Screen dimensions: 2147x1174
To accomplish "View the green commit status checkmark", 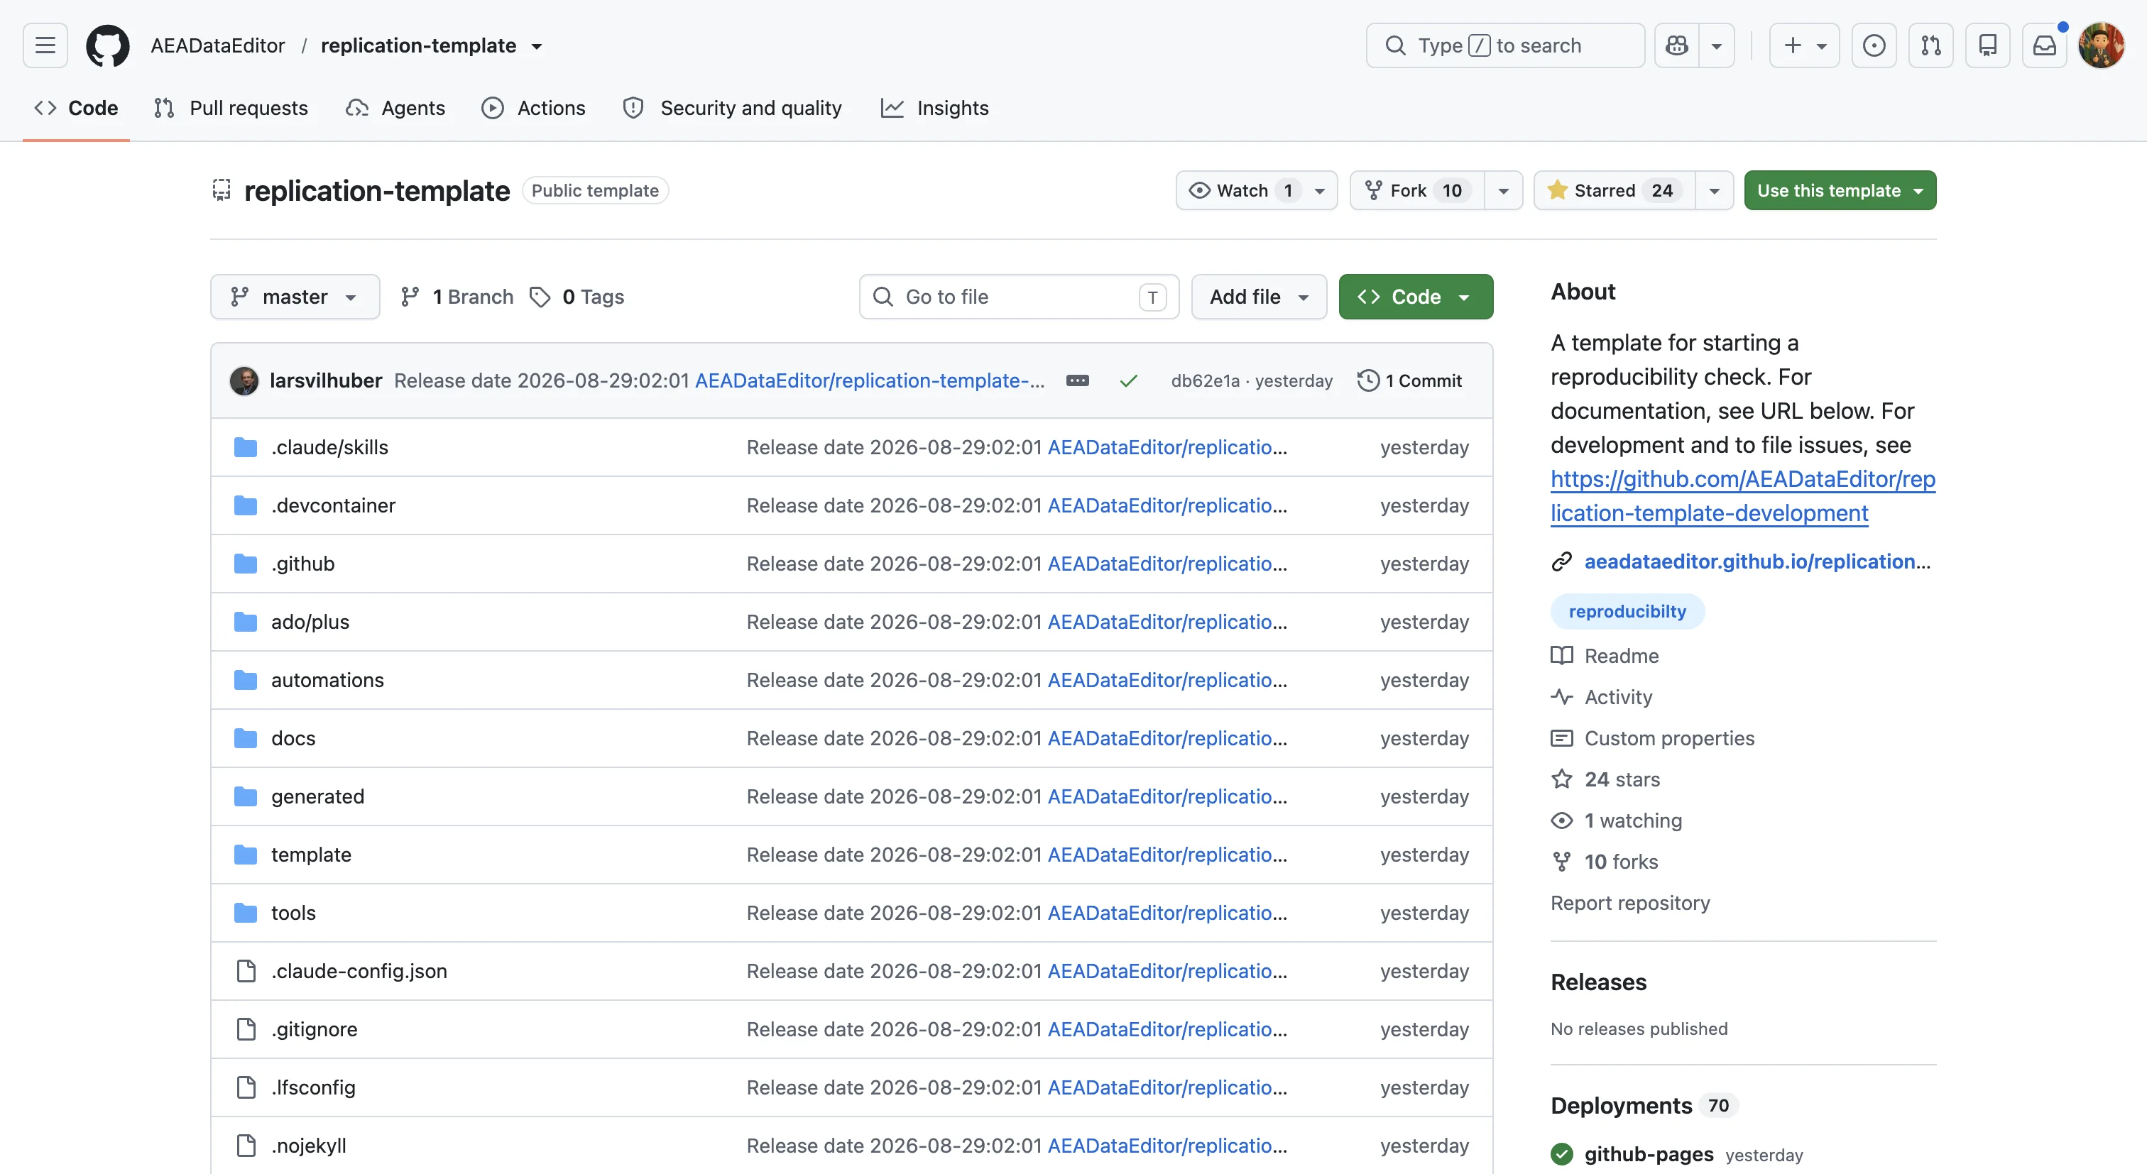I will (x=1128, y=380).
